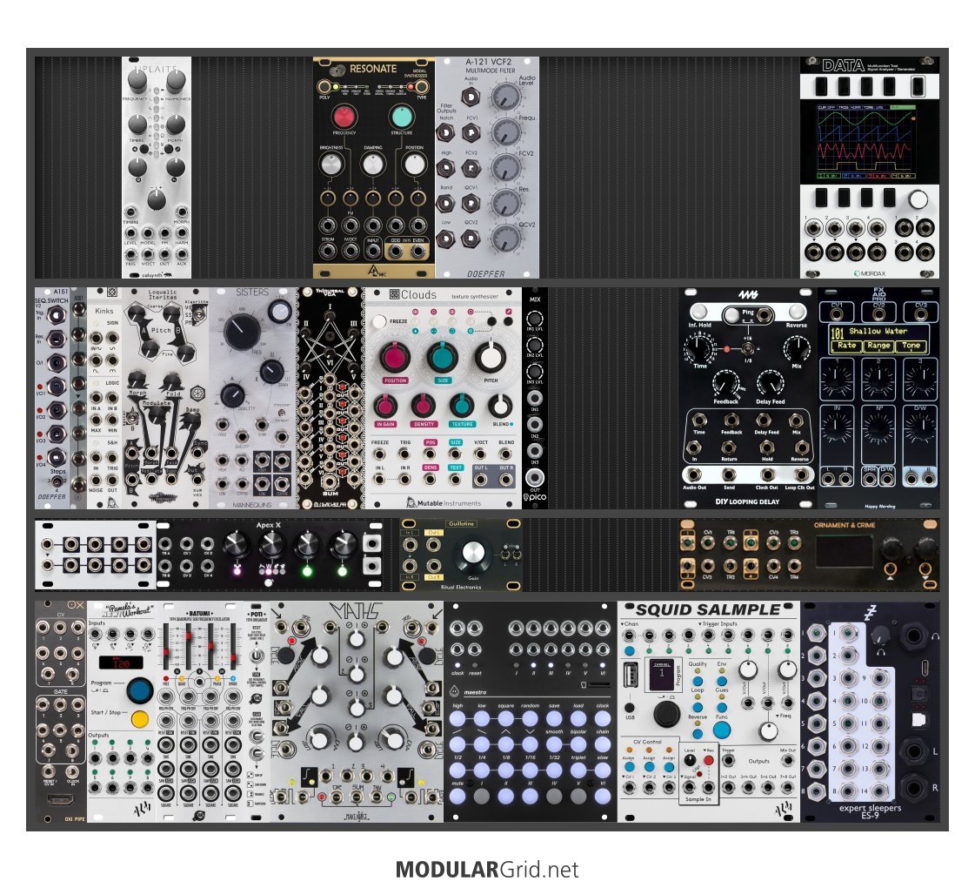Select Rate on the FX Aid Pro display
The height and width of the screenshot is (888, 975).
coord(846,346)
